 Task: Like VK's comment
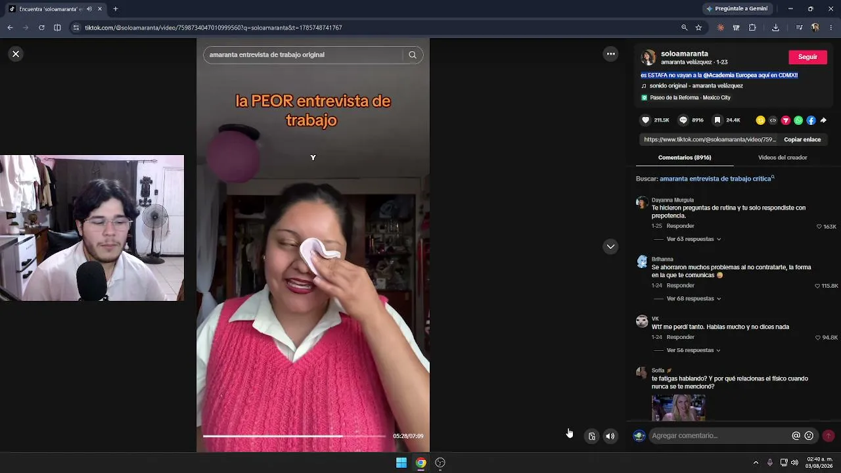tap(818, 338)
